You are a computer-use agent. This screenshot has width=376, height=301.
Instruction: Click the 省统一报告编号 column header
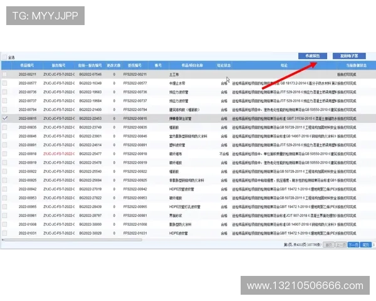(90, 65)
